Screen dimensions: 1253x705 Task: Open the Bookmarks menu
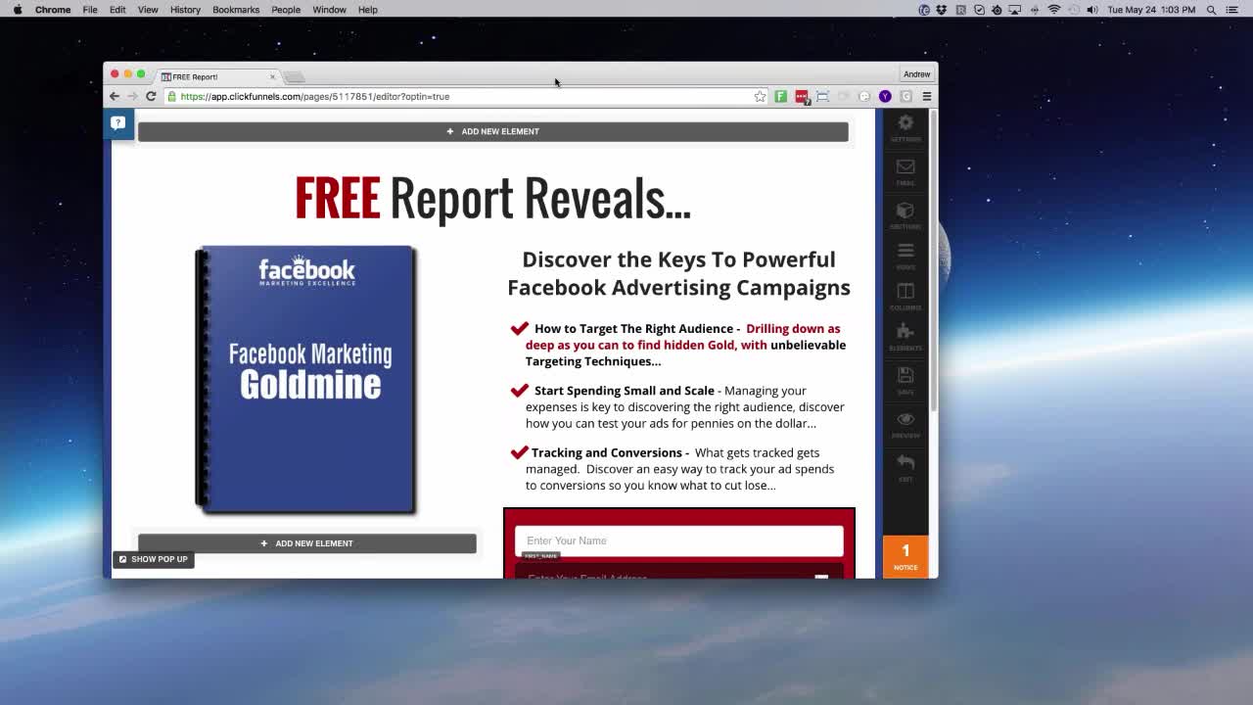236,10
